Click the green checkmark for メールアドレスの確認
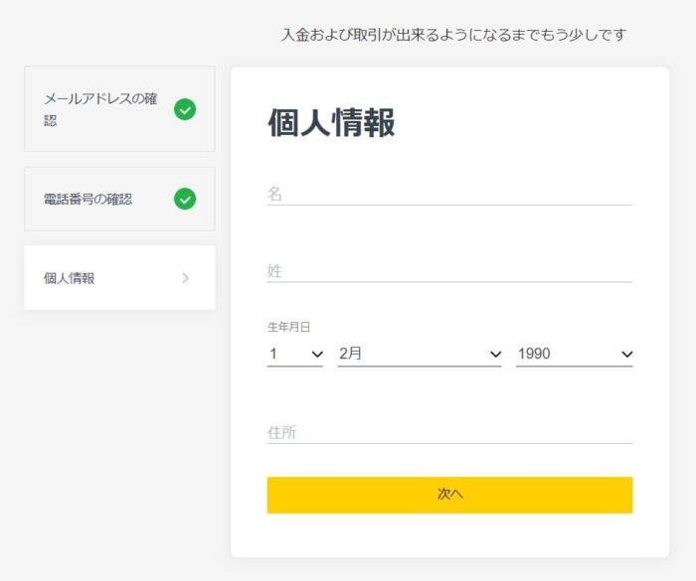 click(185, 109)
